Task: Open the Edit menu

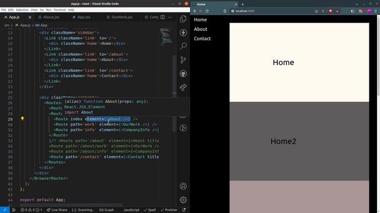Action: [x=11, y=10]
